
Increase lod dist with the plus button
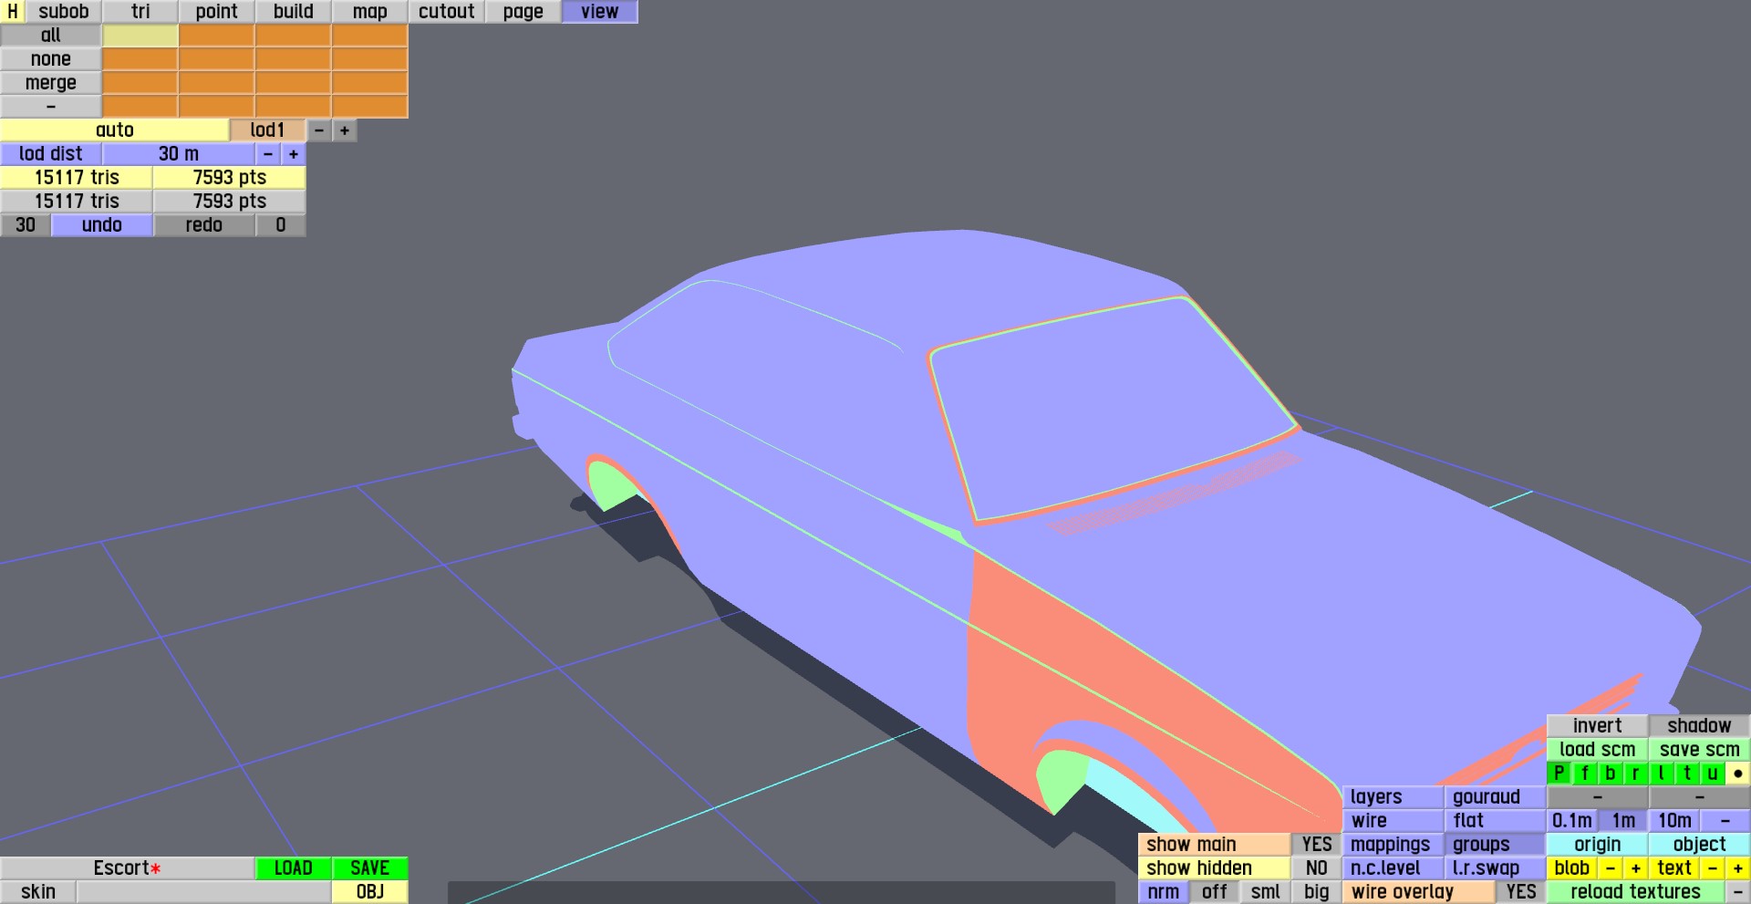point(294,154)
